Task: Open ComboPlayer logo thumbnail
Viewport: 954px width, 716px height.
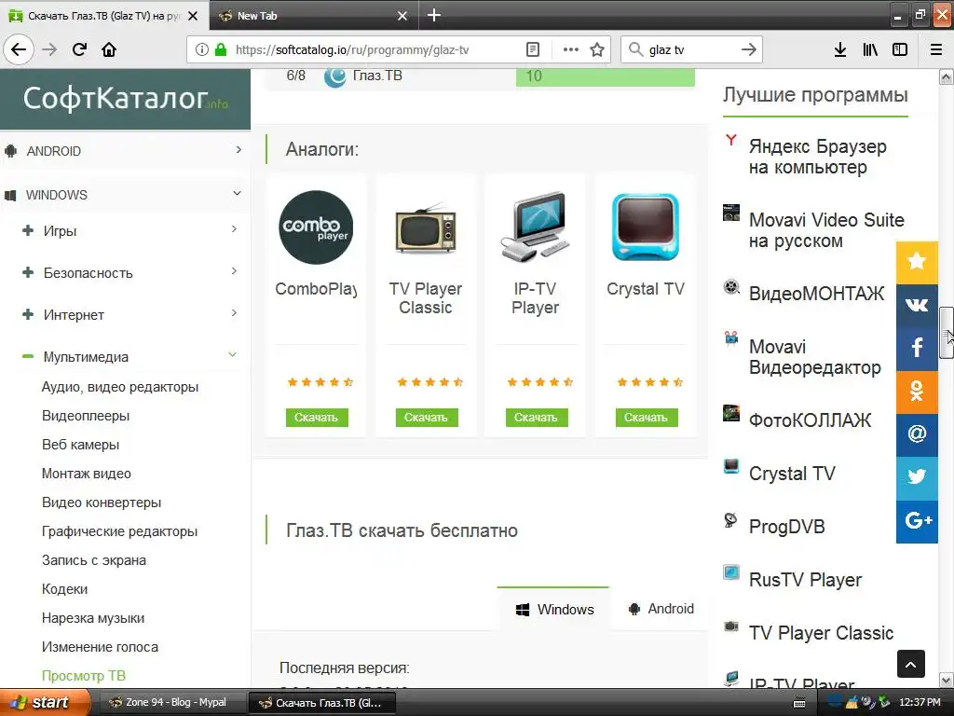Action: tap(316, 227)
